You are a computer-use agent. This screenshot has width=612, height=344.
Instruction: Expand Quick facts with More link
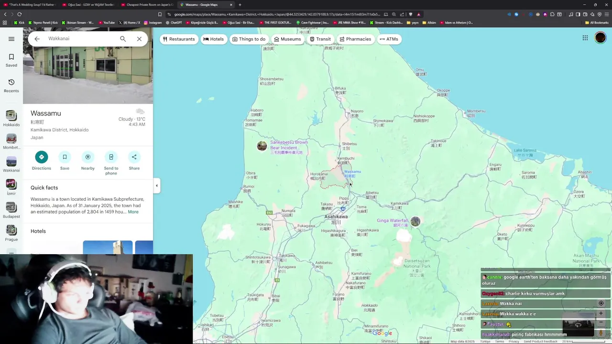point(133,212)
